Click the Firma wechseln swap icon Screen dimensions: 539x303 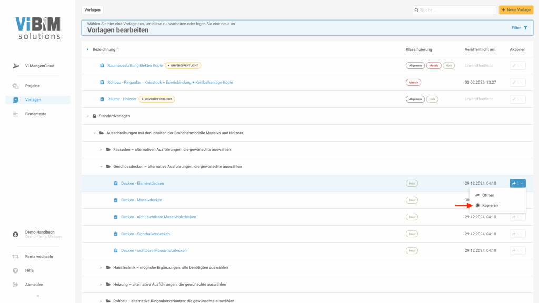pyautogui.click(x=15, y=257)
